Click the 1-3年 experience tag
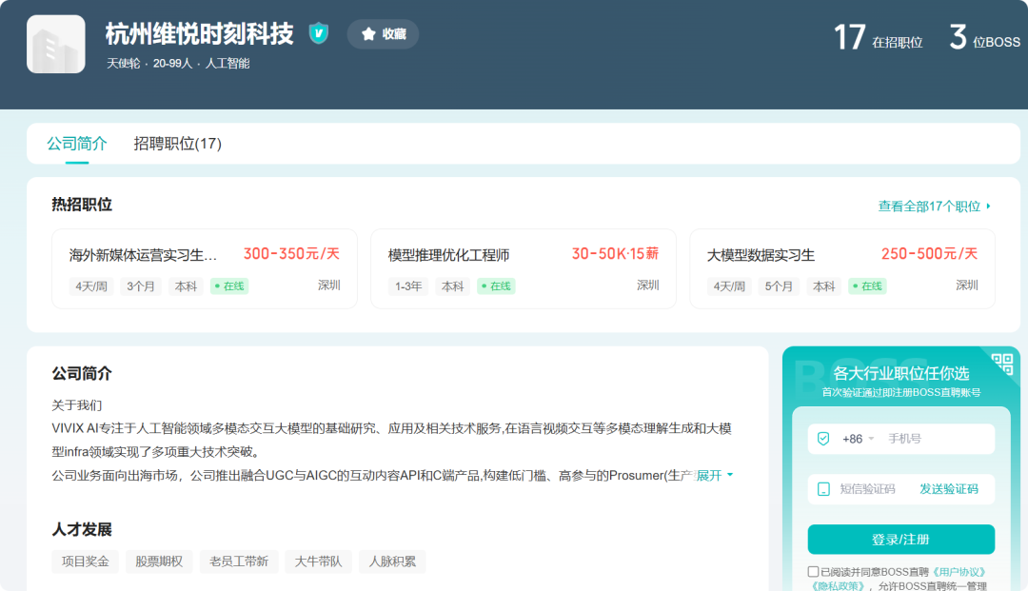Image resolution: width=1028 pixels, height=591 pixels. click(407, 286)
